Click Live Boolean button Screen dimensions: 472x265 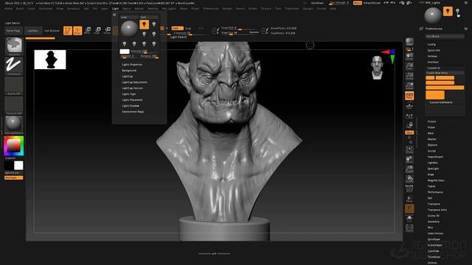point(52,31)
